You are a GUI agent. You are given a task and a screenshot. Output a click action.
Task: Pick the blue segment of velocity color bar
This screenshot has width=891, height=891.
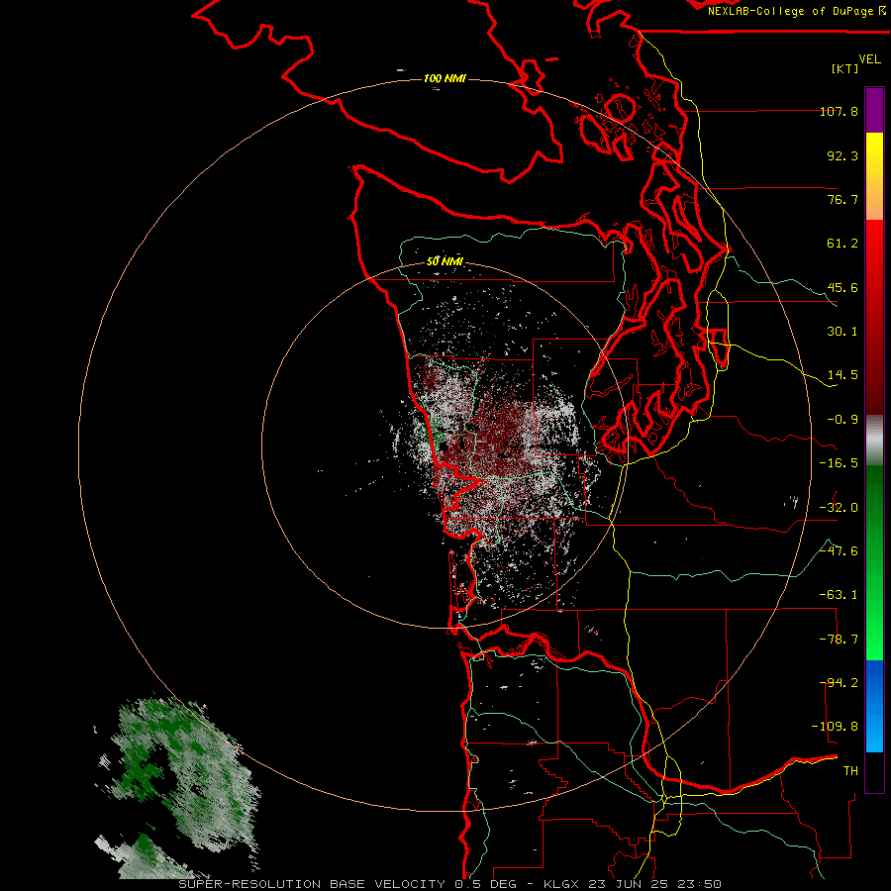click(874, 706)
